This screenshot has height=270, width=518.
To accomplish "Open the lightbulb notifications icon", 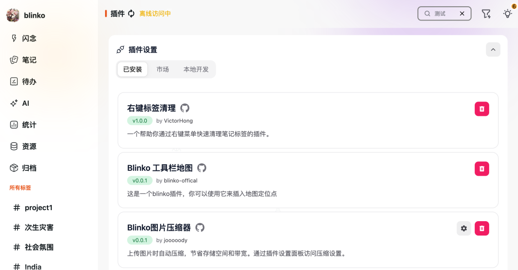I will 507,13.
